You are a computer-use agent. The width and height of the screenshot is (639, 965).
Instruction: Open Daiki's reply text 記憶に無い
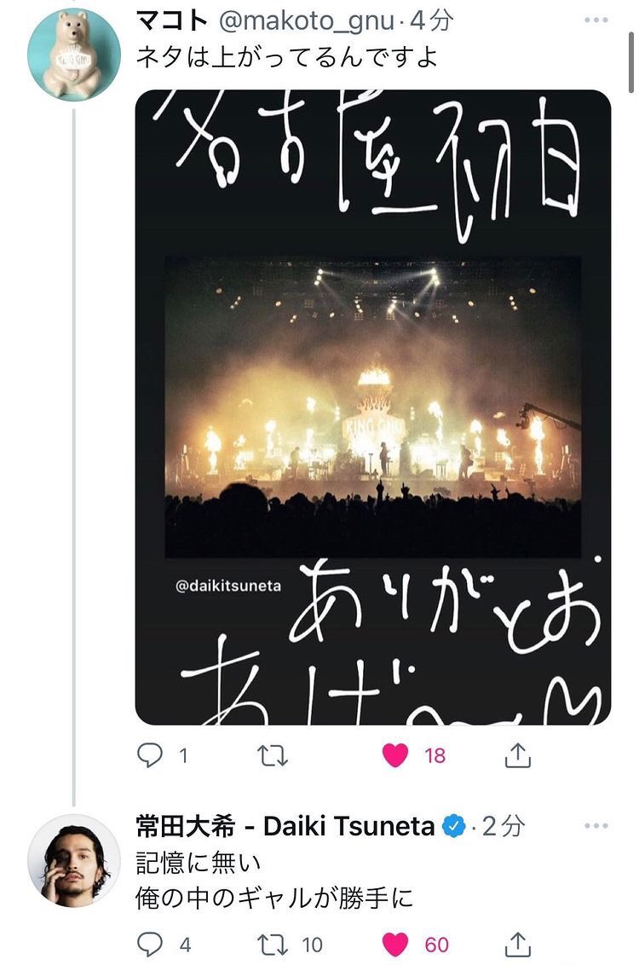(x=198, y=862)
